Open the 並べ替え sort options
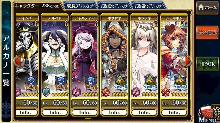This screenshot has width=220, height=123. tap(207, 33)
